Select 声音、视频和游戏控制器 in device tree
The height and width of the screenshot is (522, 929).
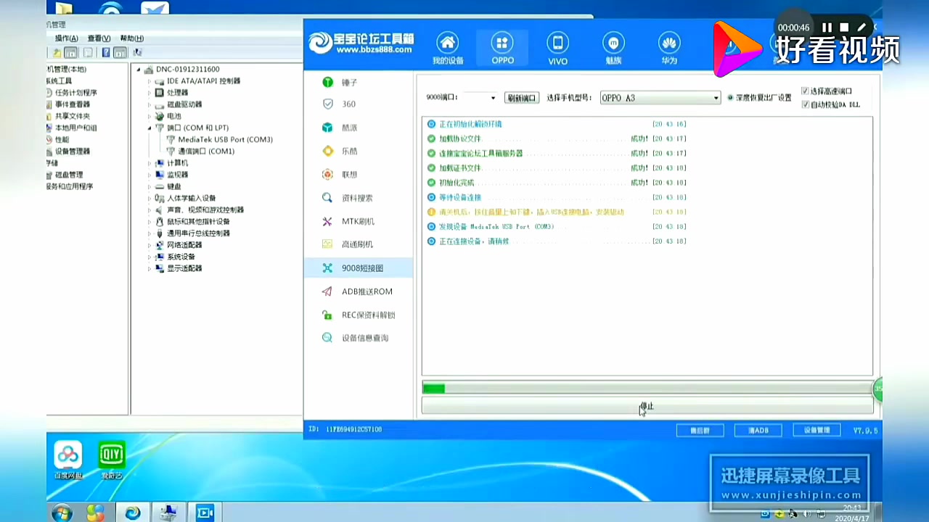(x=199, y=210)
